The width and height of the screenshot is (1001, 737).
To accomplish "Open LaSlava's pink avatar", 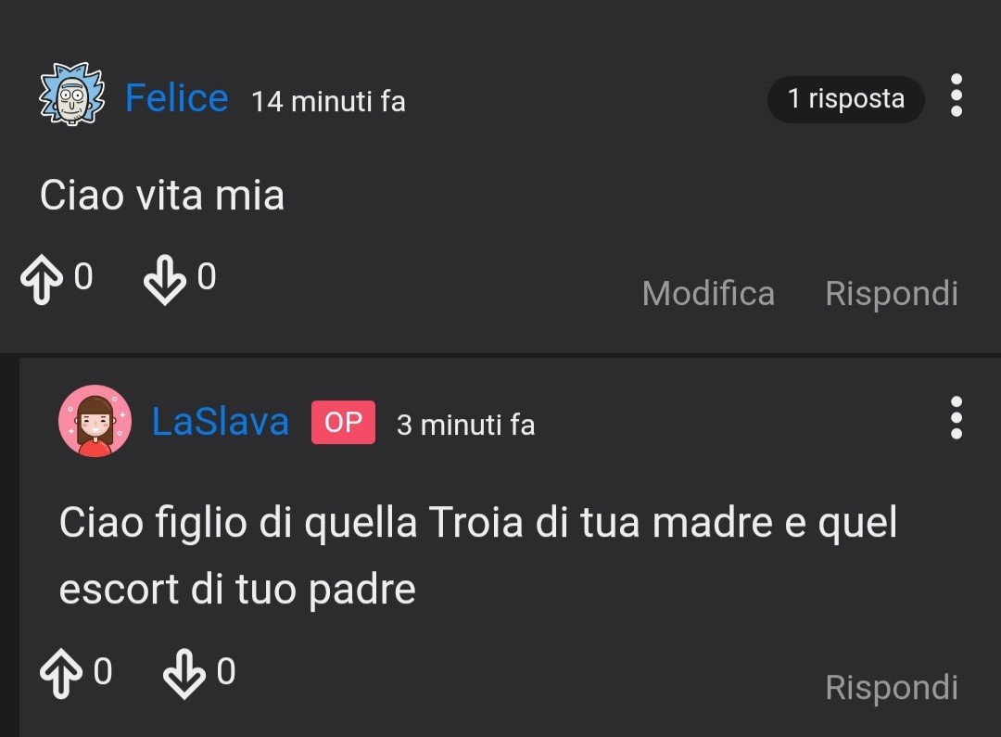I will 95,421.
